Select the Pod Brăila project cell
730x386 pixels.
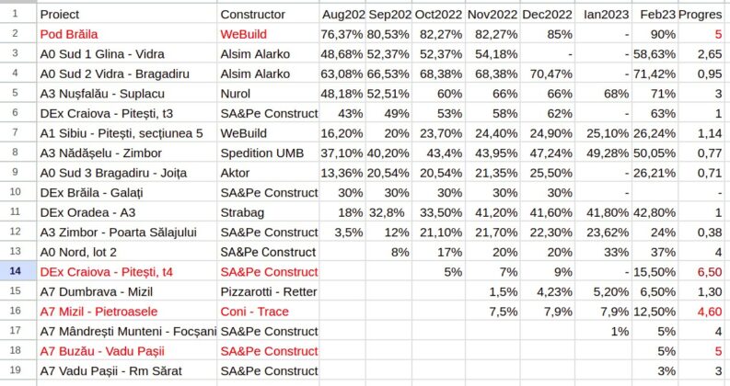(x=127, y=34)
